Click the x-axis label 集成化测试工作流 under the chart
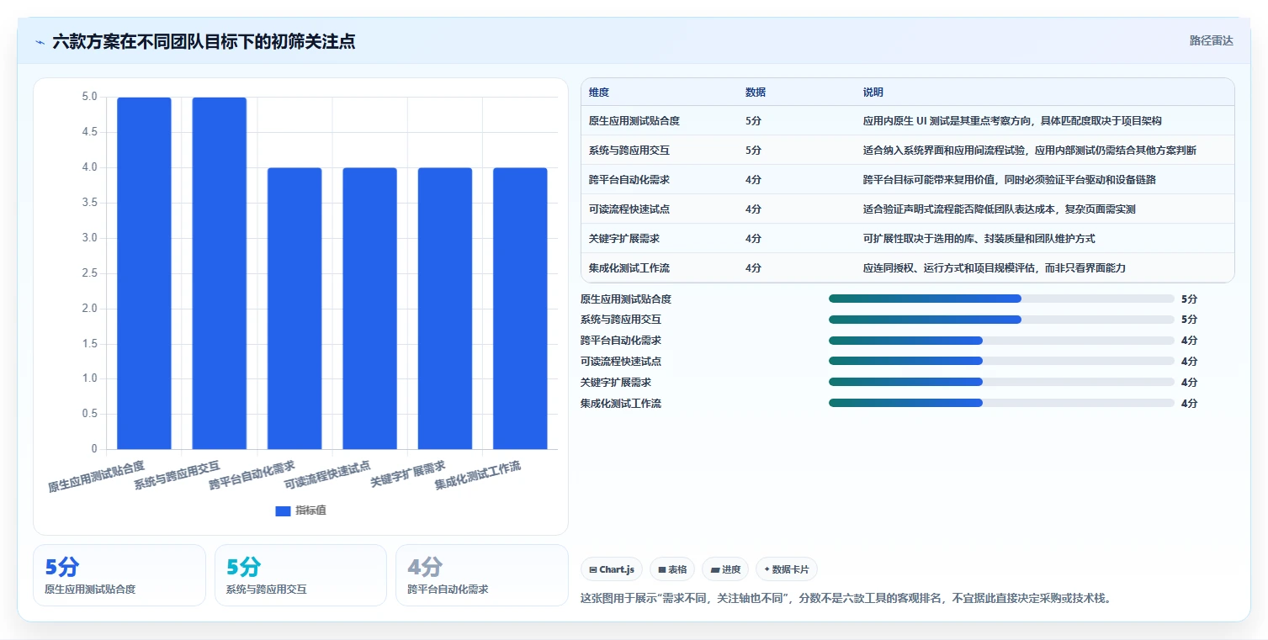The width and height of the screenshot is (1268, 640). (x=478, y=475)
